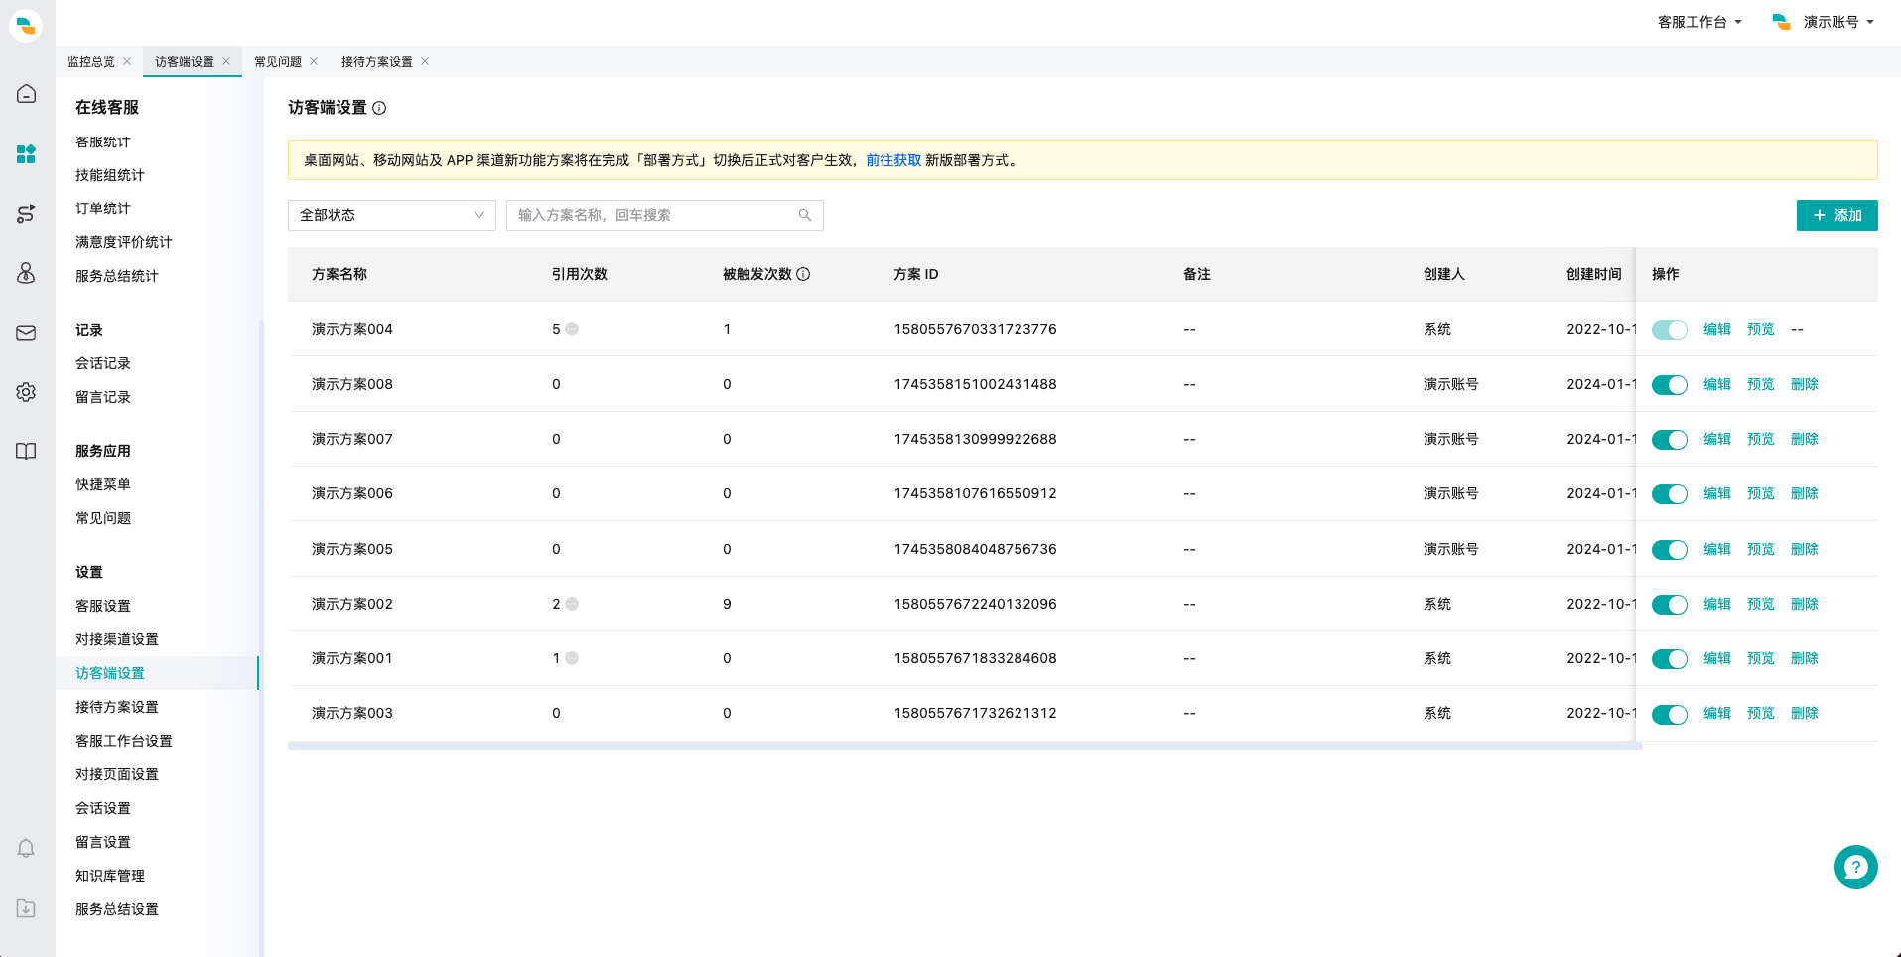Toggle the switch for 演示方案003
This screenshot has width=1901, height=957.
point(1669,715)
